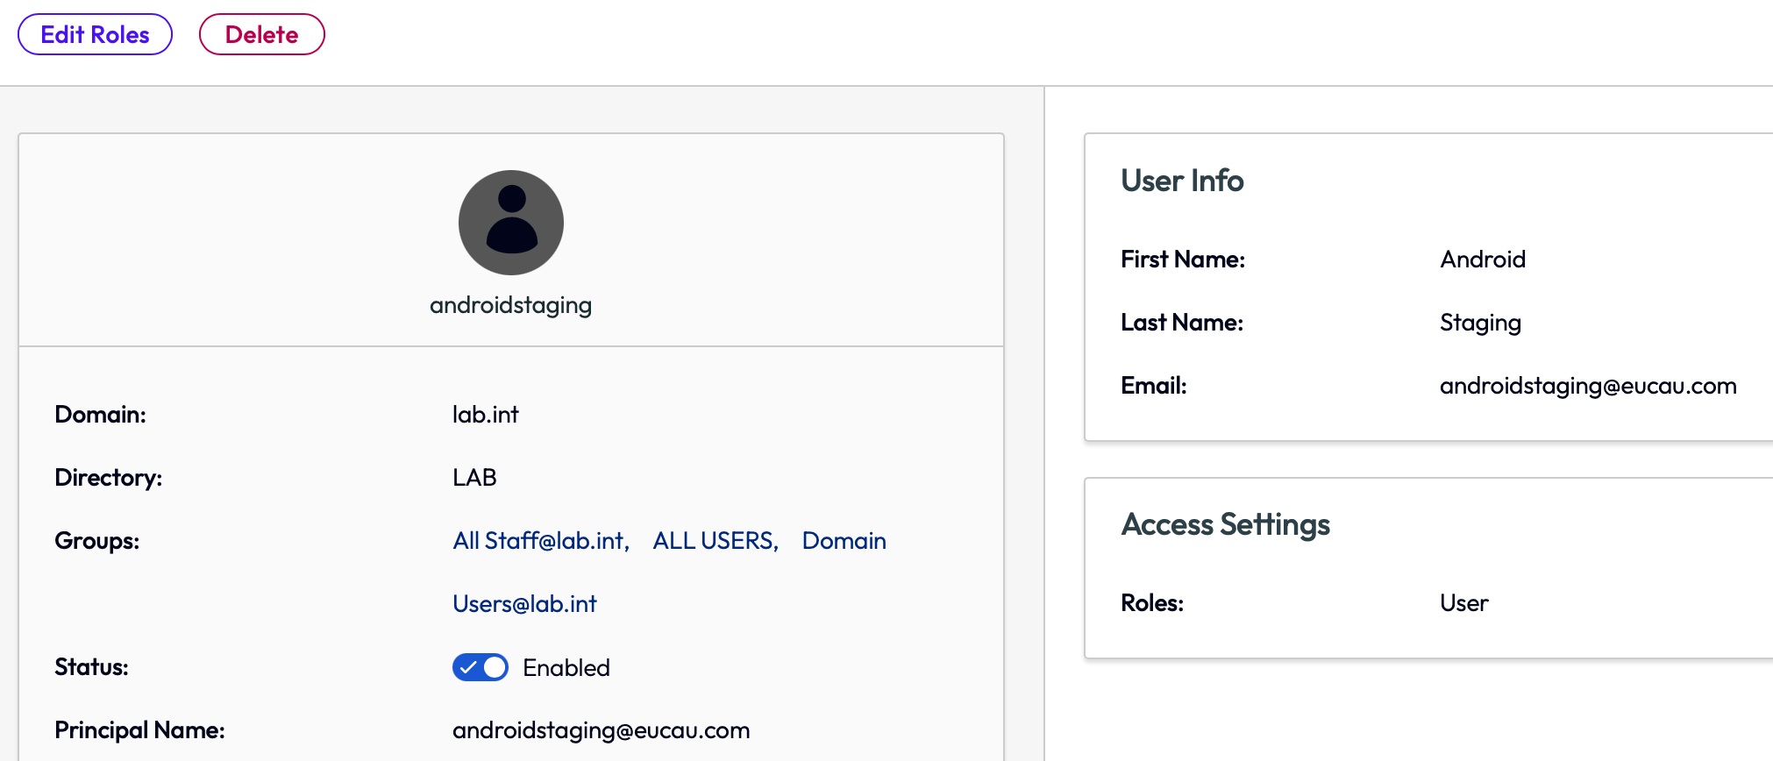Click the Roles value User
Viewport: 1773px width, 761px height.
[x=1463, y=603]
